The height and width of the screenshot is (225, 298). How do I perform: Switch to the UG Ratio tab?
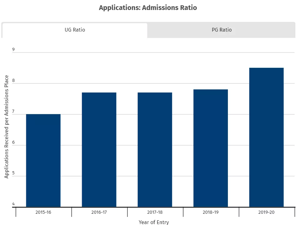[x=74, y=30]
